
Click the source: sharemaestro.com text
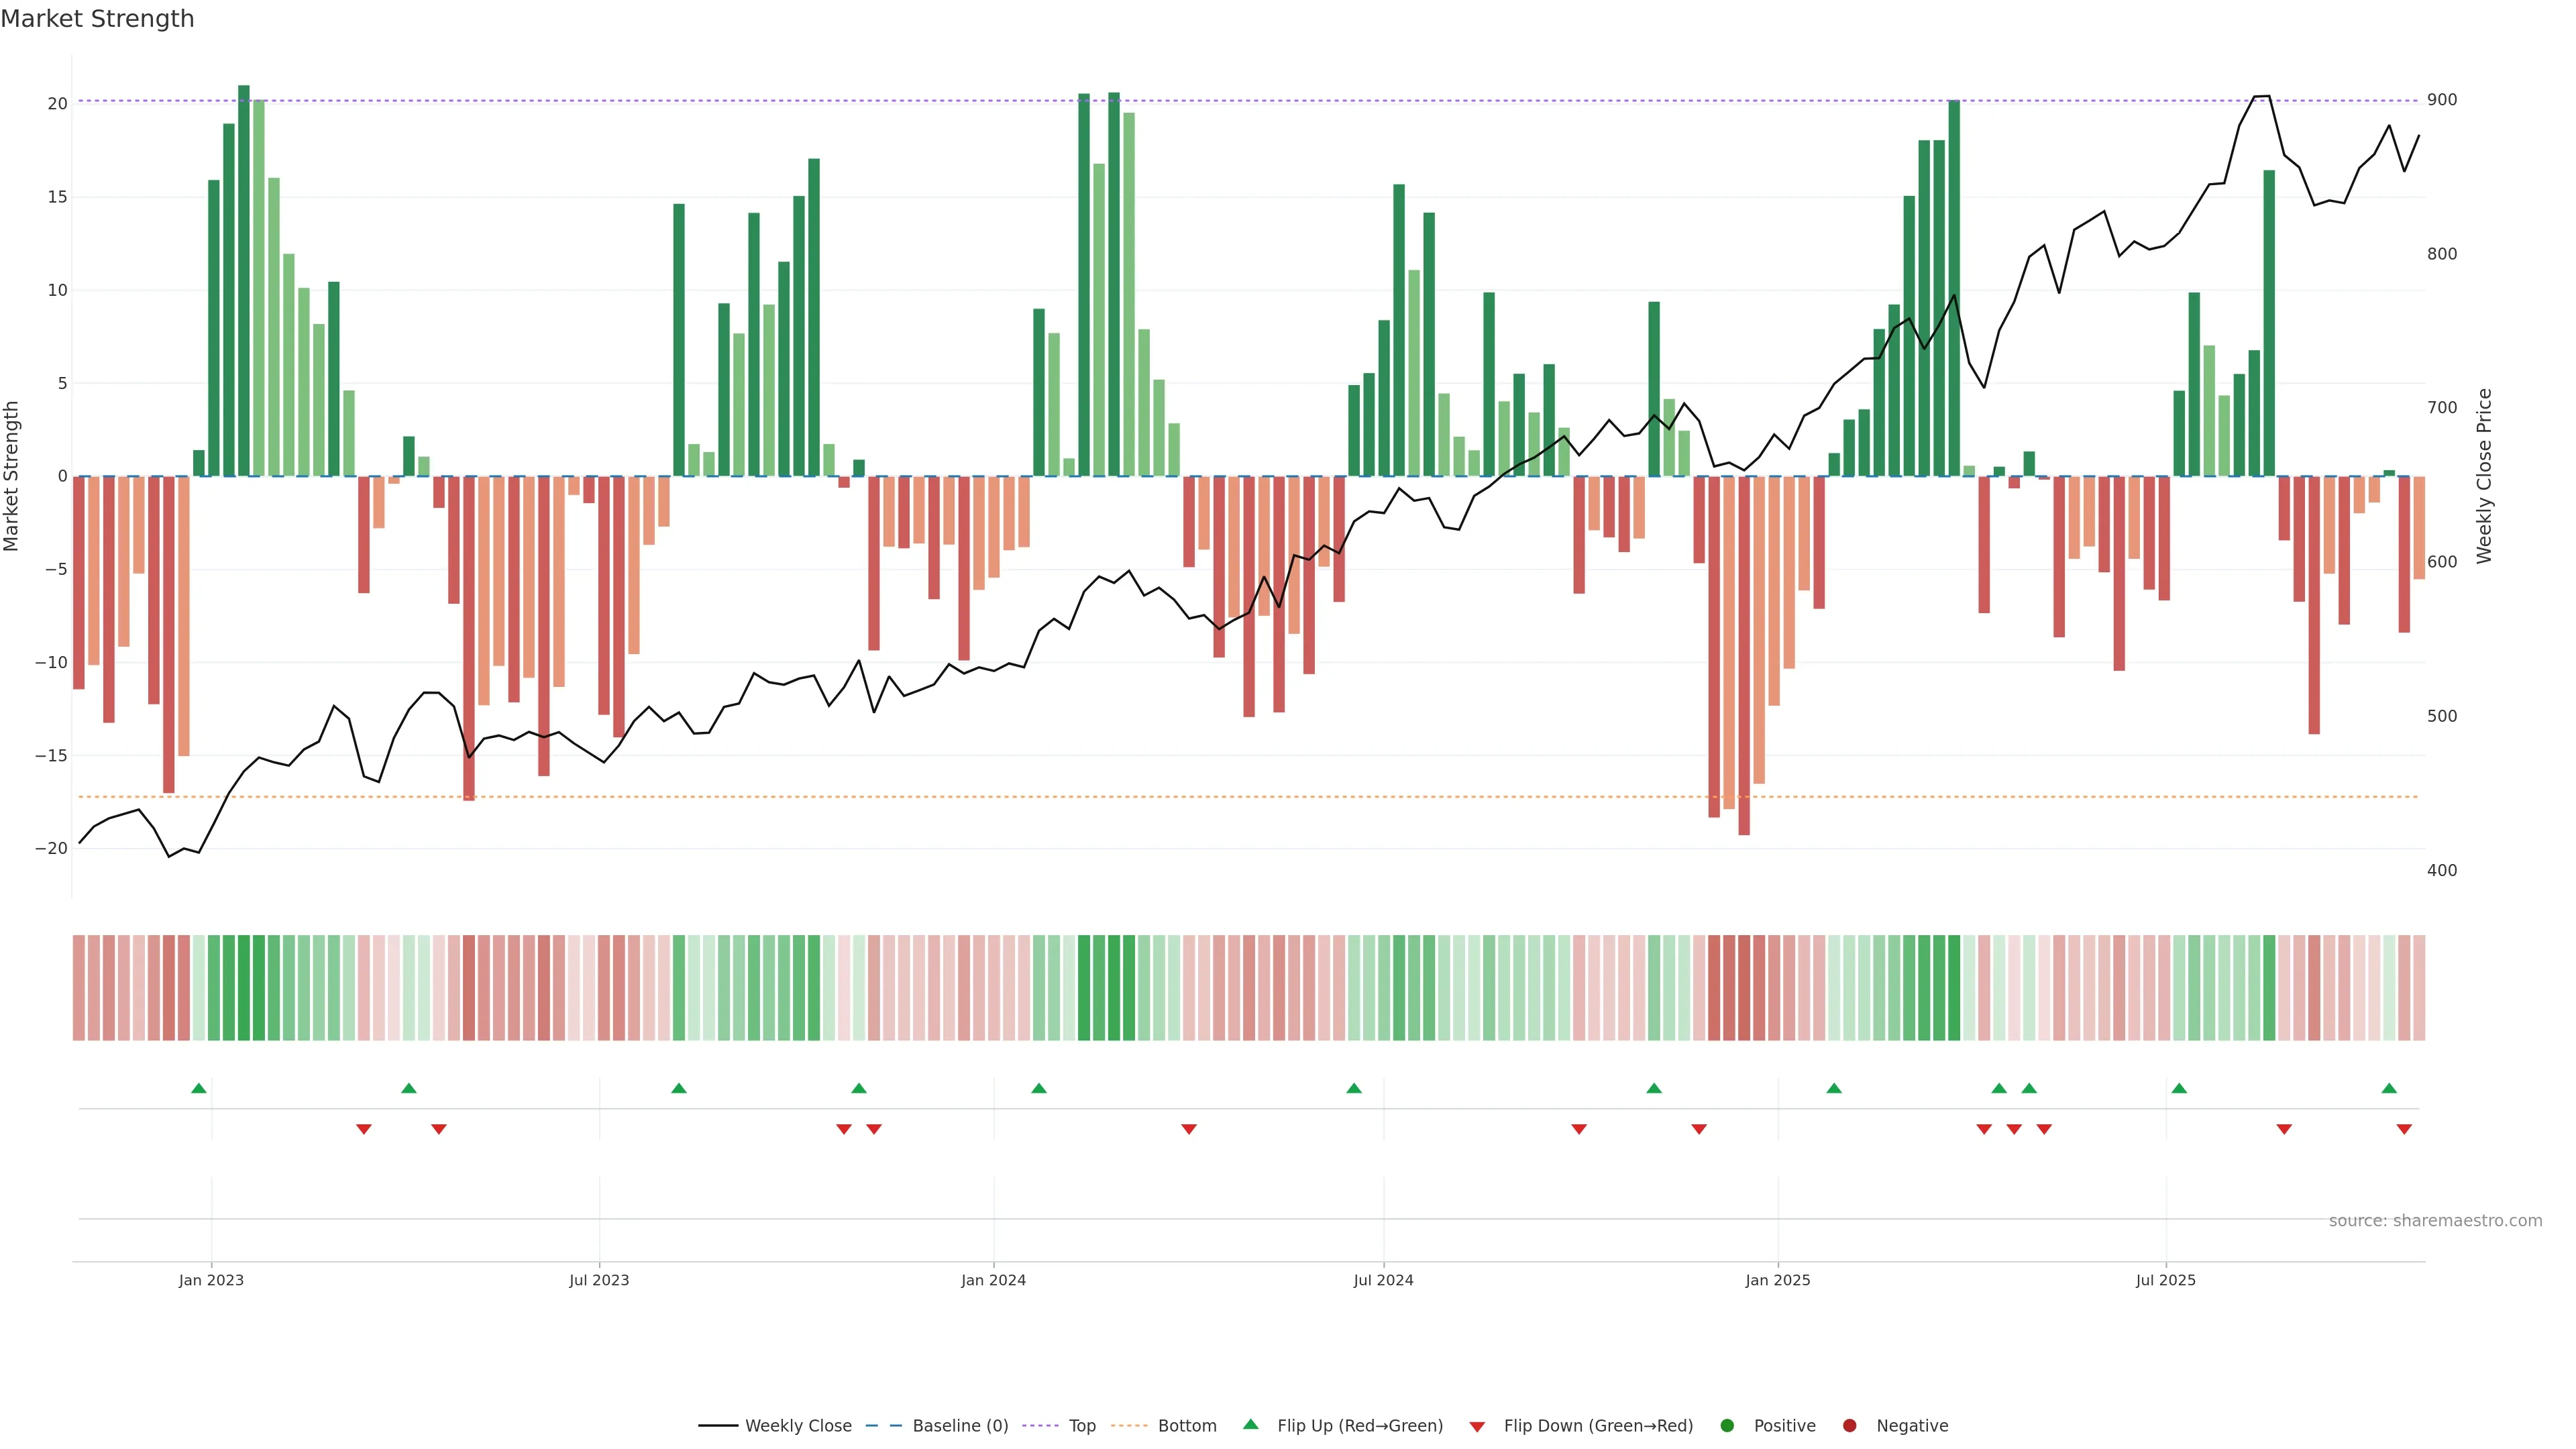(2435, 1221)
